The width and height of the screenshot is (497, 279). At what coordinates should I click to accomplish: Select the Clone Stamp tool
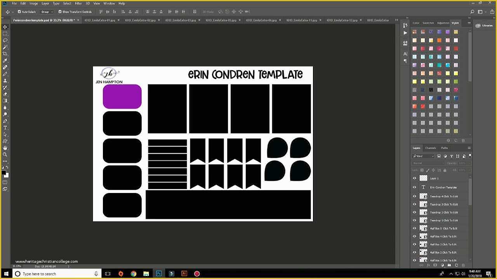[5, 81]
